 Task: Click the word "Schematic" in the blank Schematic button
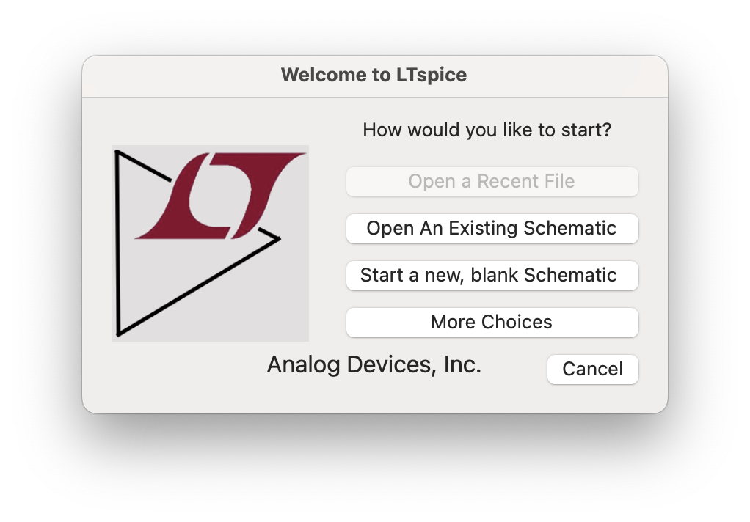tap(570, 276)
